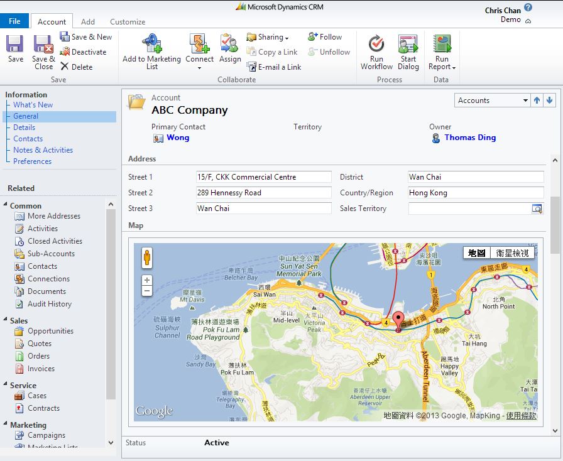Go to next record with down arrow

click(x=549, y=100)
